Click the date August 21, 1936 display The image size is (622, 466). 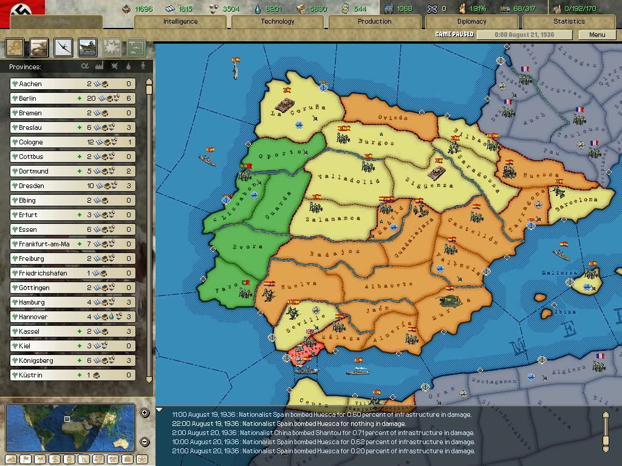(x=524, y=35)
